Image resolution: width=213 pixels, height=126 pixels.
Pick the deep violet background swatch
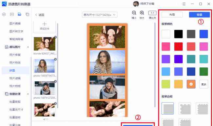(x=179, y=59)
